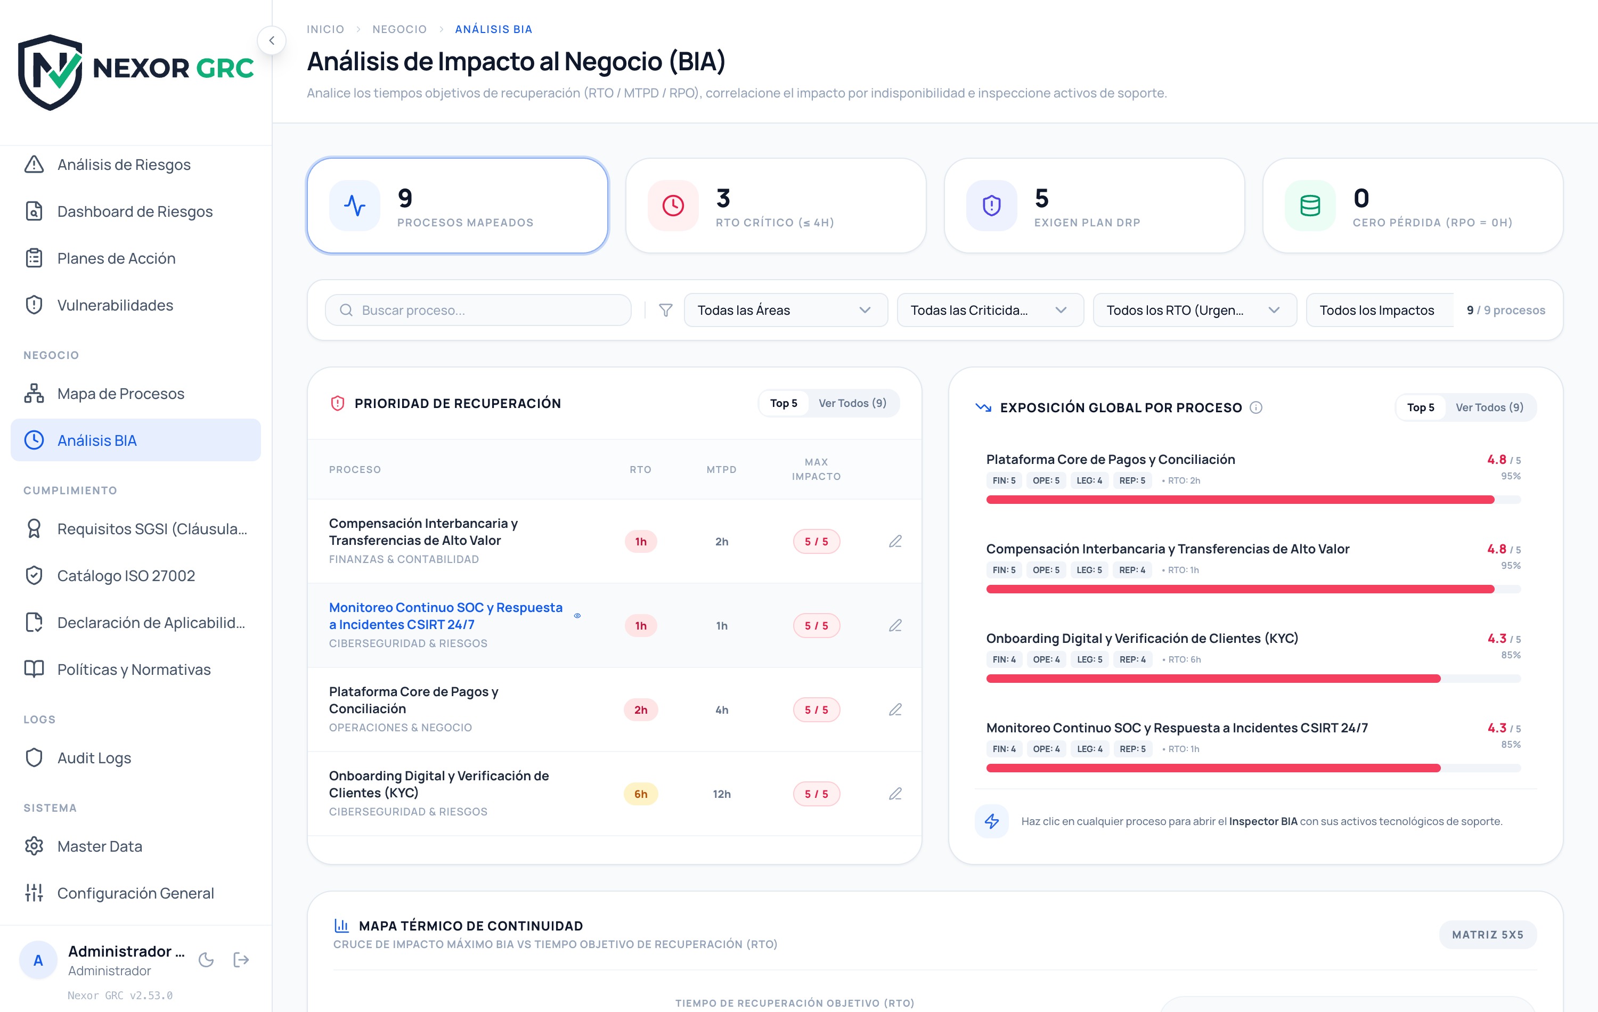
Task: Click the Procesos Mapeados pulse icon
Action: pyautogui.click(x=355, y=206)
